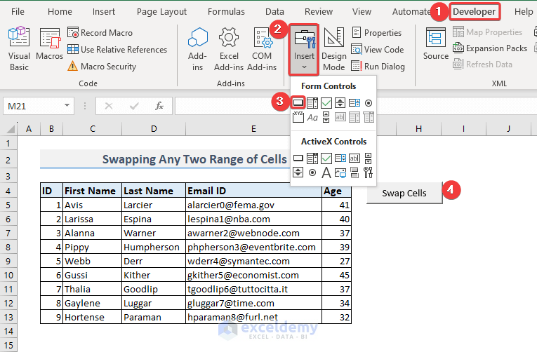Click the cell containing Hortense

[92, 317]
